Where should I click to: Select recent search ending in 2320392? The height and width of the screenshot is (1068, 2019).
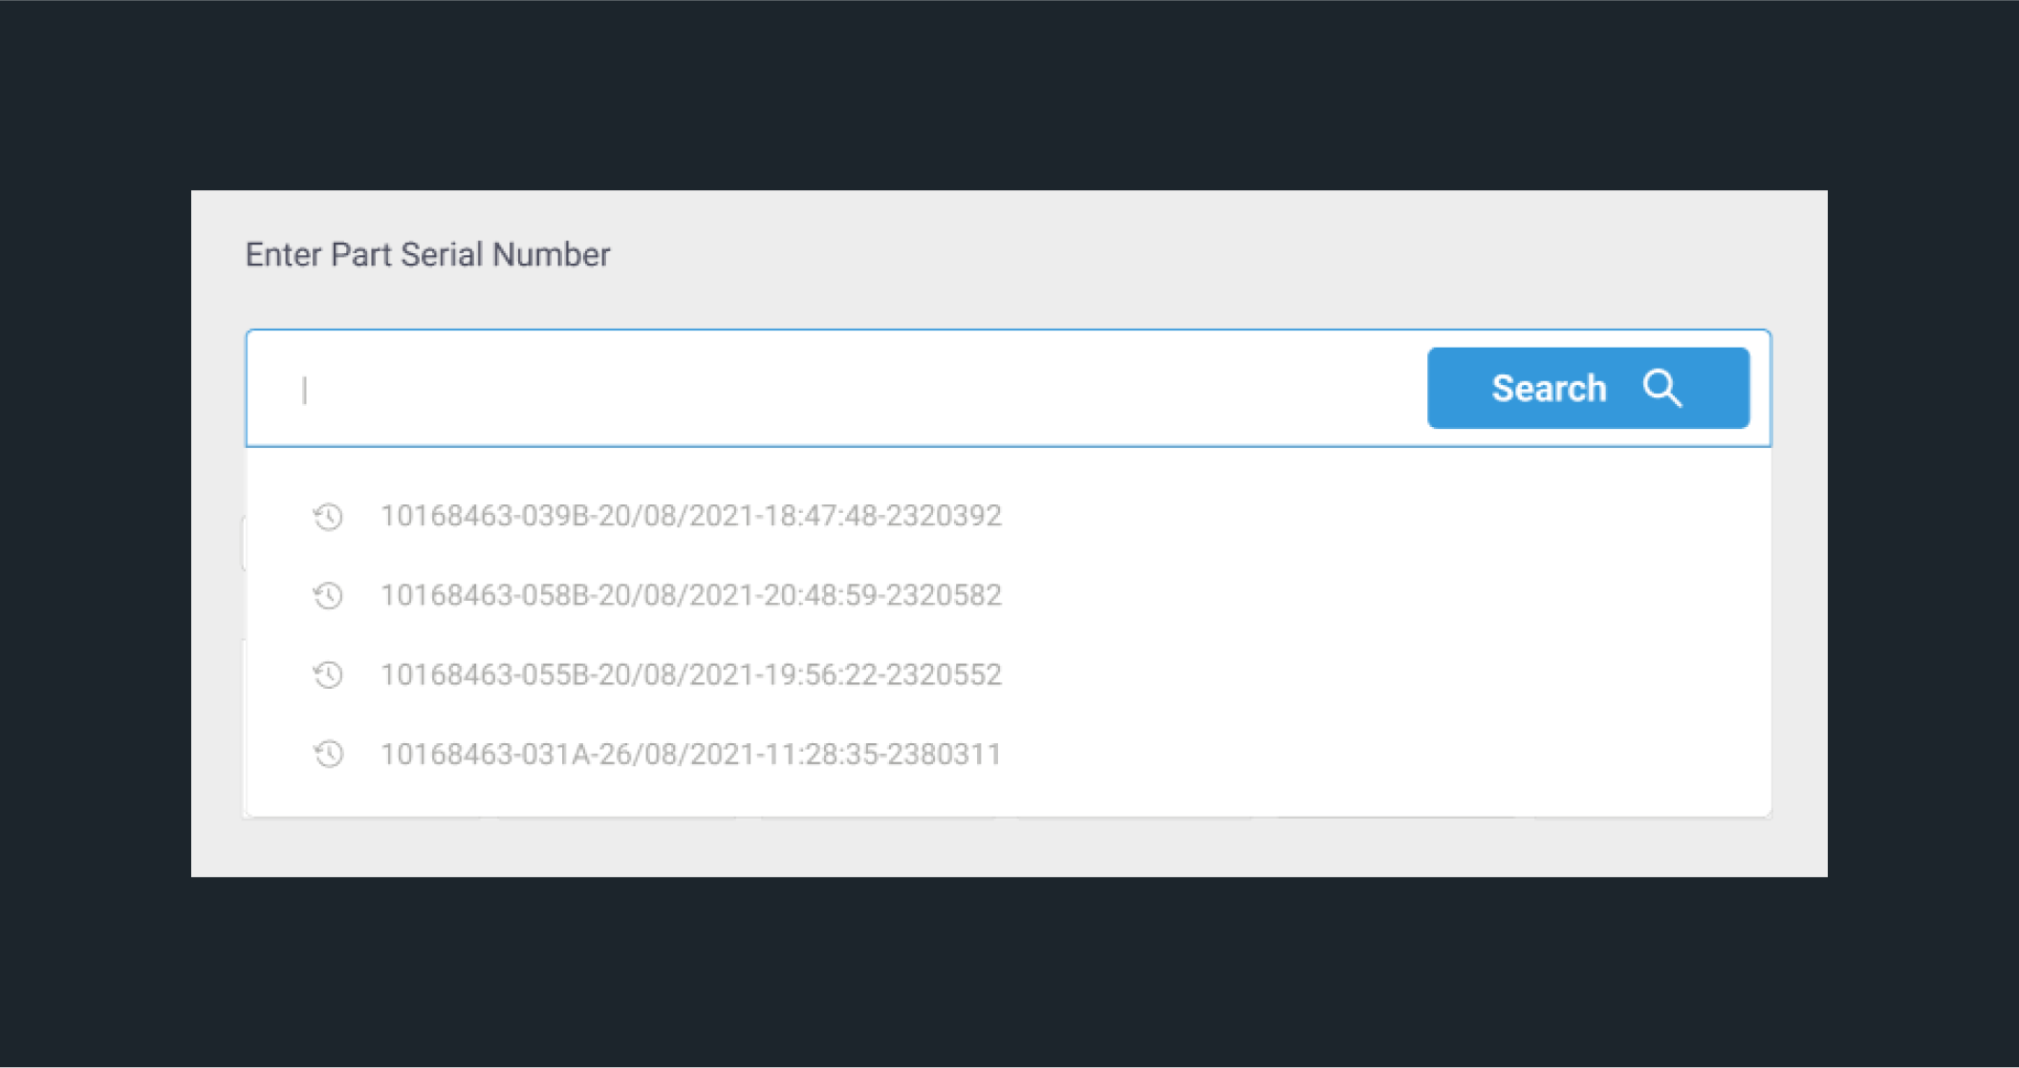point(1009,516)
